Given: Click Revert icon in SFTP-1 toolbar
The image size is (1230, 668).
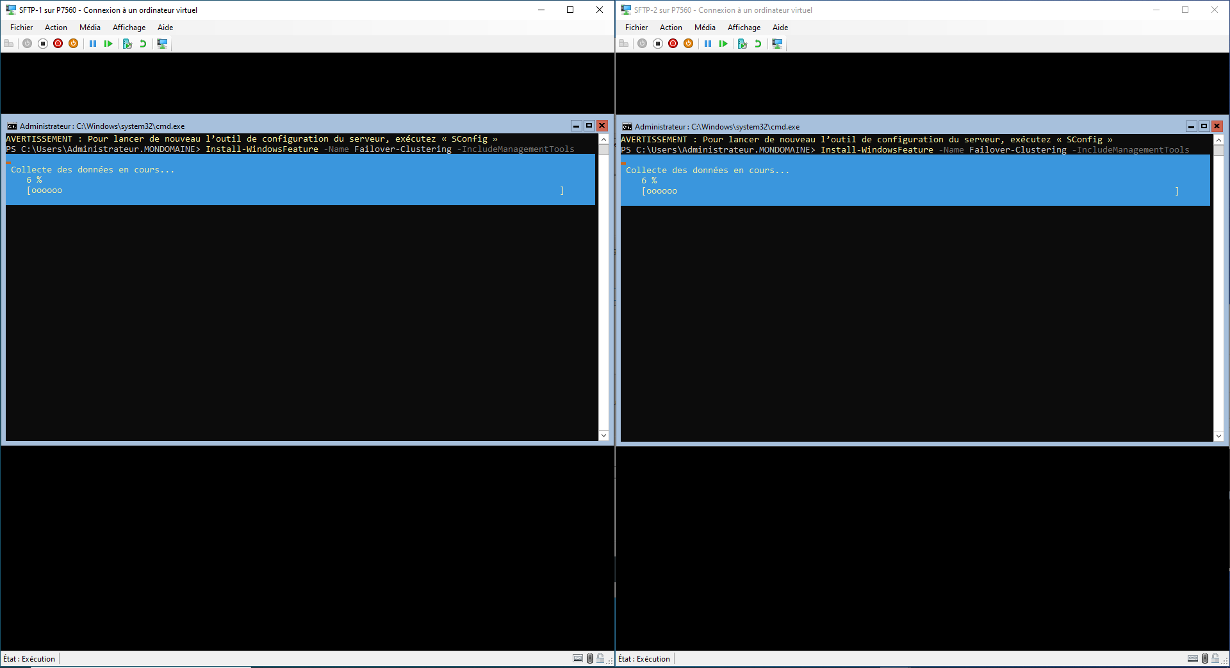Looking at the screenshot, I should 143,44.
